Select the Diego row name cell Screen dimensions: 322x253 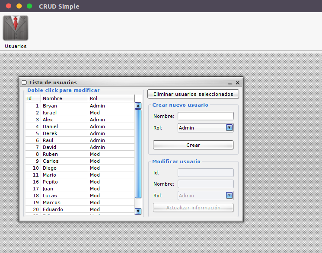click(64, 168)
